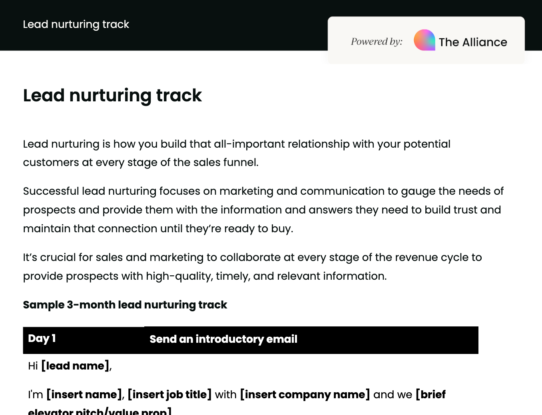This screenshot has width=542, height=415.
Task: Click the "[lead name]" placeholder
Action: coord(75,366)
